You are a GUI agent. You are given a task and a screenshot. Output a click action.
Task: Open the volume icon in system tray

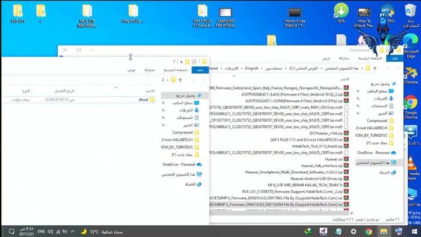point(51,231)
